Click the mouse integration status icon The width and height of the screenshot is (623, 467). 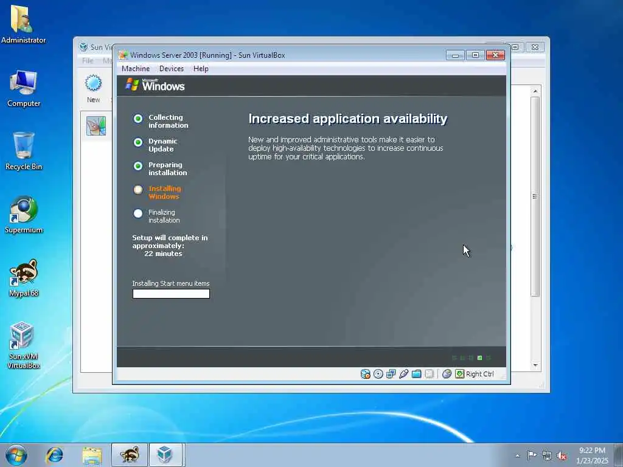click(x=447, y=374)
